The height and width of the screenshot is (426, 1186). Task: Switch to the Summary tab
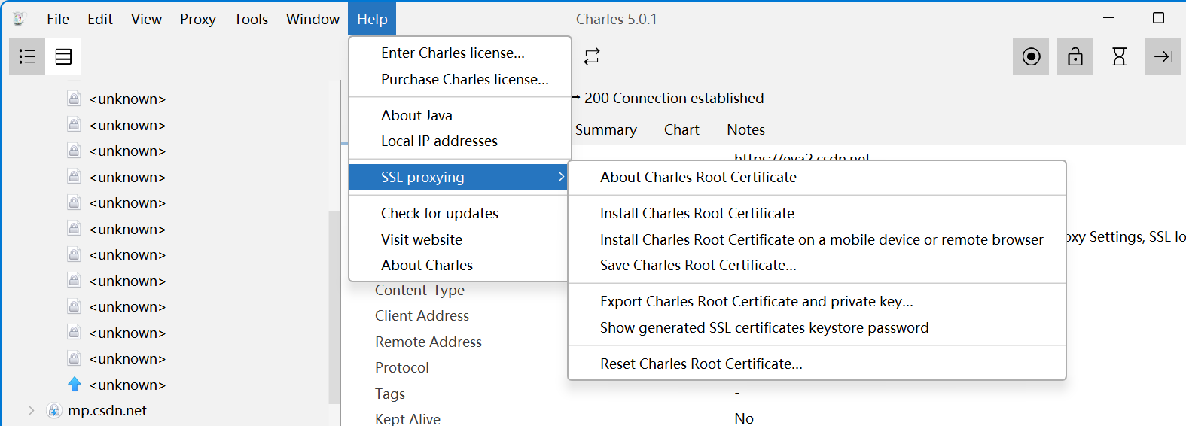605,129
